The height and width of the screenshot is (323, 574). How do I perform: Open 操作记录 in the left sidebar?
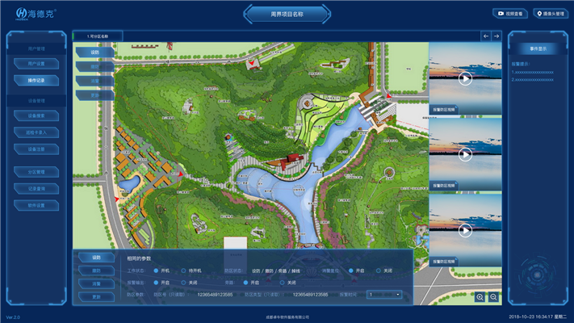[x=36, y=81]
